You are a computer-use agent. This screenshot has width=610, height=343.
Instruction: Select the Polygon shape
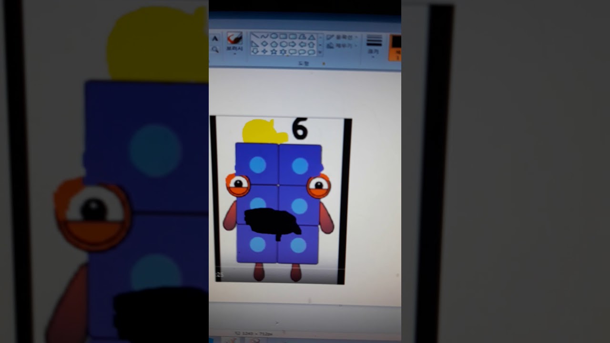pyautogui.click(x=302, y=37)
